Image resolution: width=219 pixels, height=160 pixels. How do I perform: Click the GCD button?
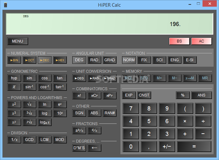pyautogui.click(x=29, y=140)
